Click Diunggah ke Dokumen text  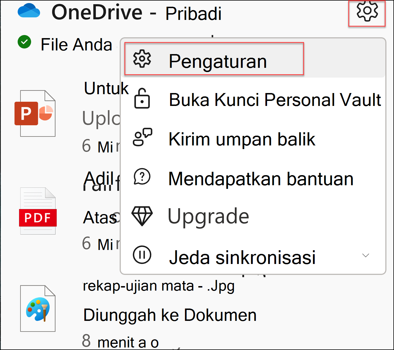click(x=170, y=315)
